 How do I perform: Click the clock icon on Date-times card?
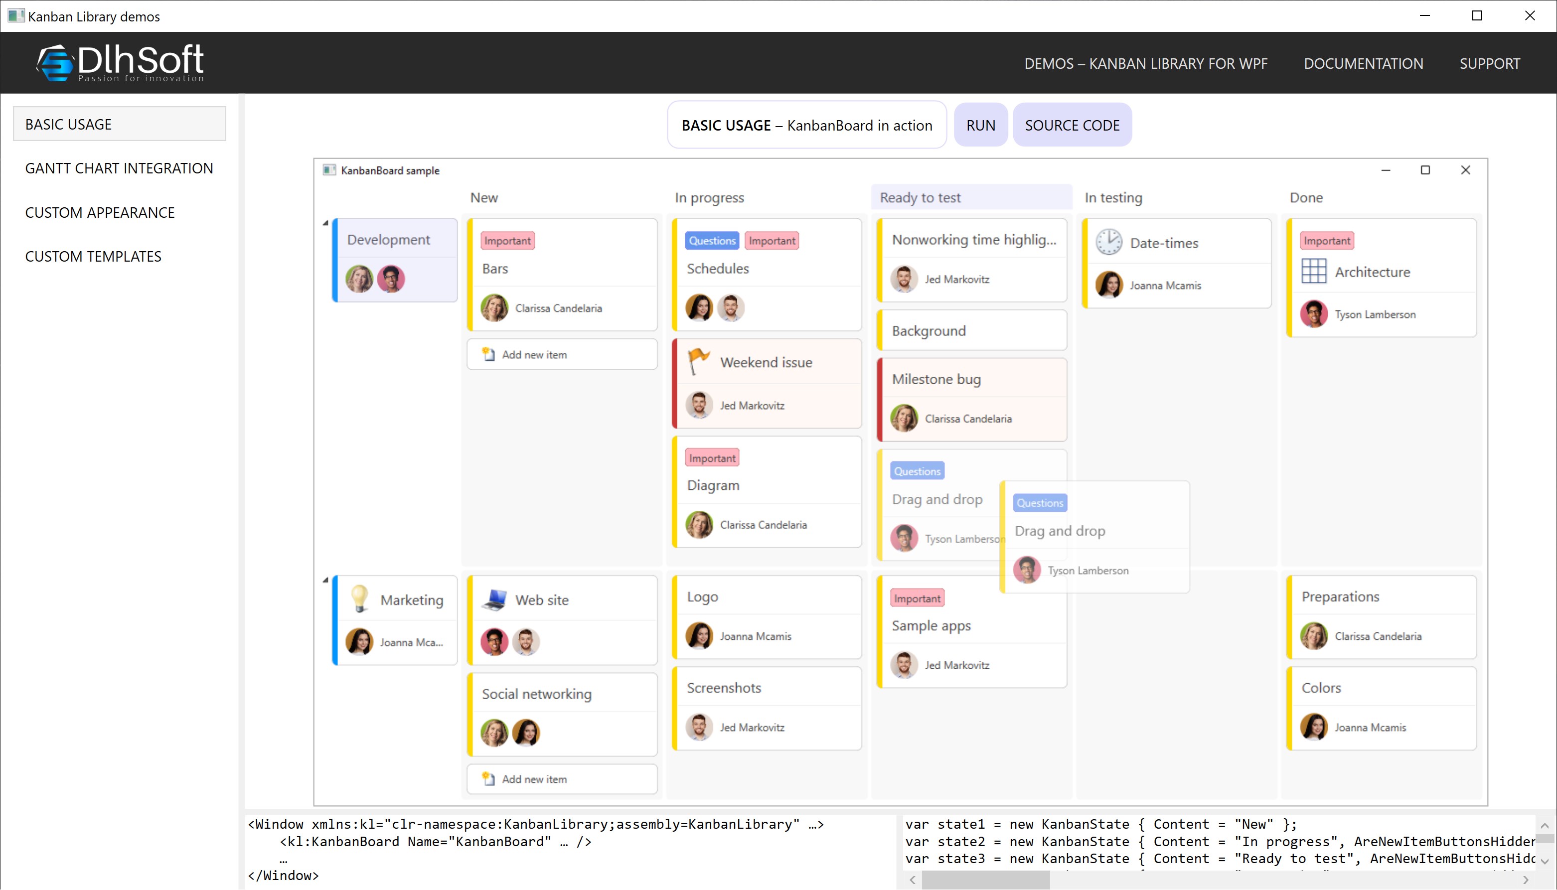1108,242
